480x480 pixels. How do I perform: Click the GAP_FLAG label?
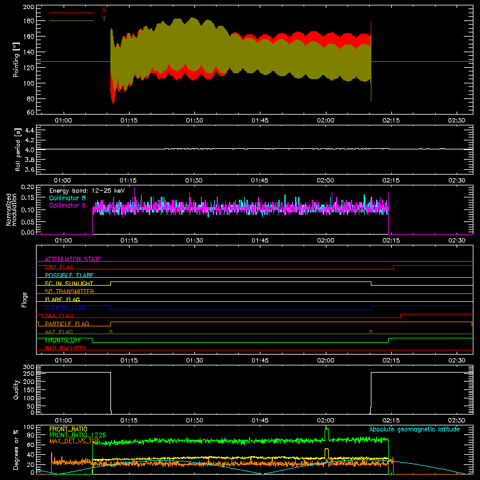point(59,267)
